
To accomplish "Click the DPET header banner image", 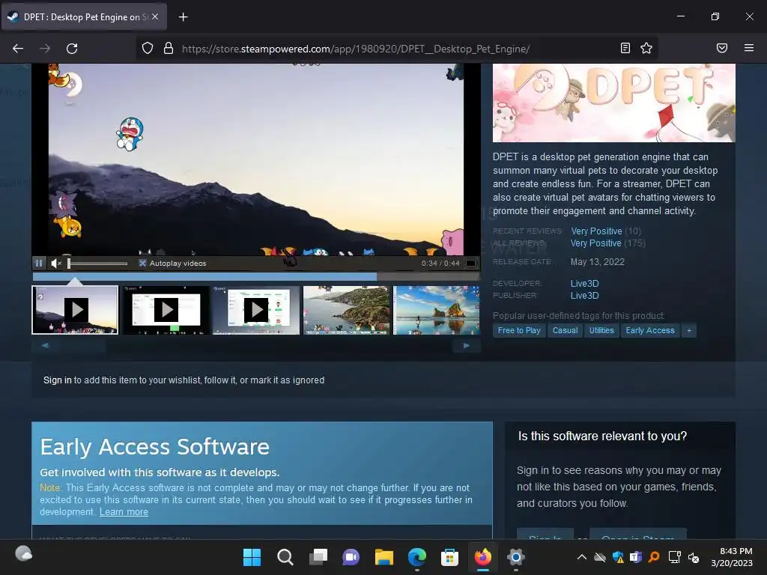I will coord(614,103).
